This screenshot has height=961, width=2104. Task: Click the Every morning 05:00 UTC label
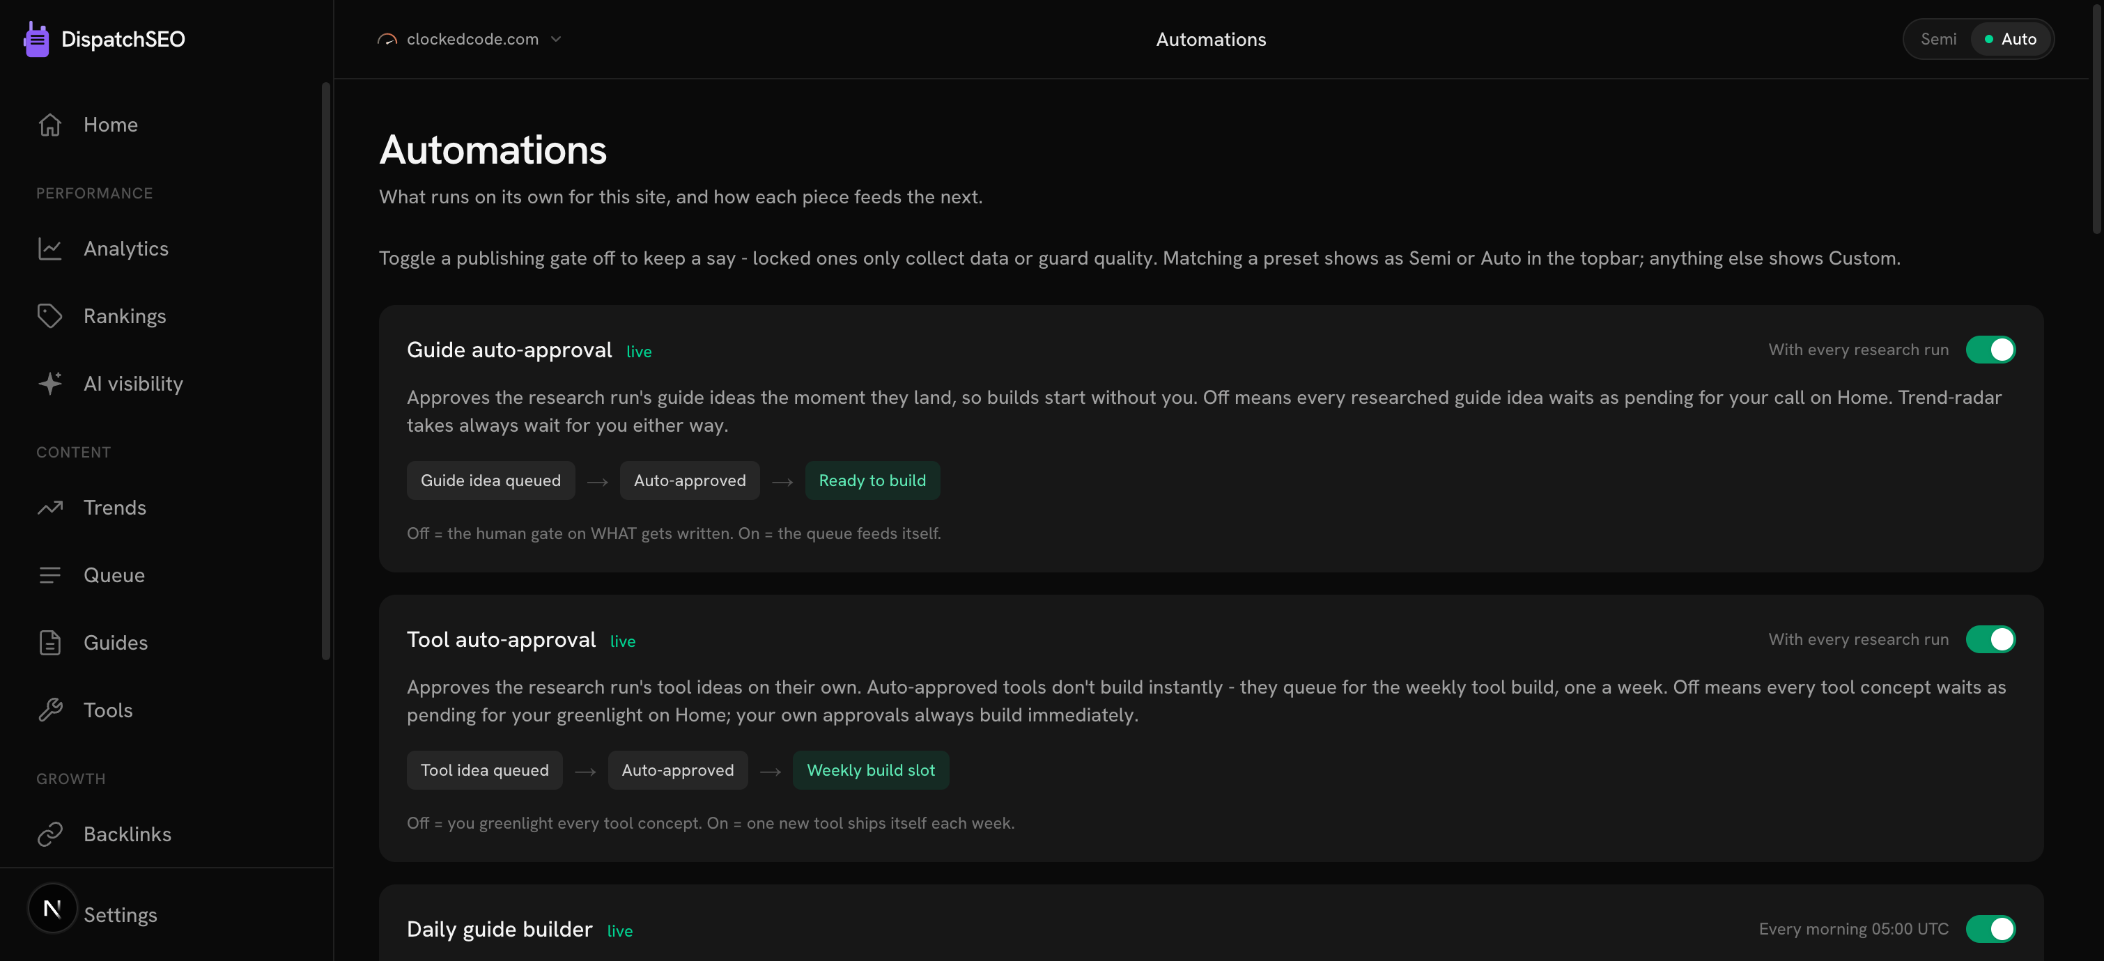[x=1853, y=929]
